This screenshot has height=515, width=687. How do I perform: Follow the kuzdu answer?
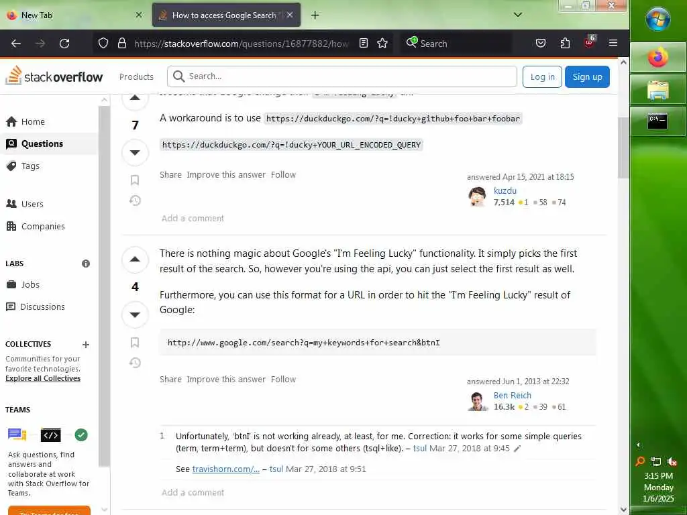point(284,175)
